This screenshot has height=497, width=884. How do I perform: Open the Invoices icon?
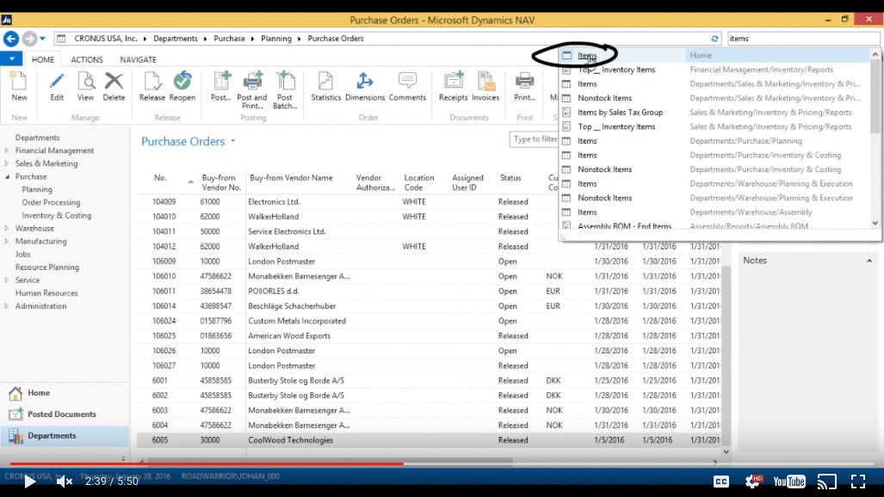[x=485, y=81]
